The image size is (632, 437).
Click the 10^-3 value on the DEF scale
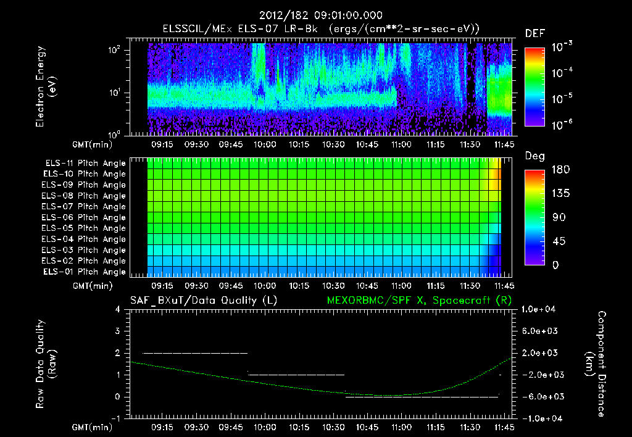pos(562,46)
